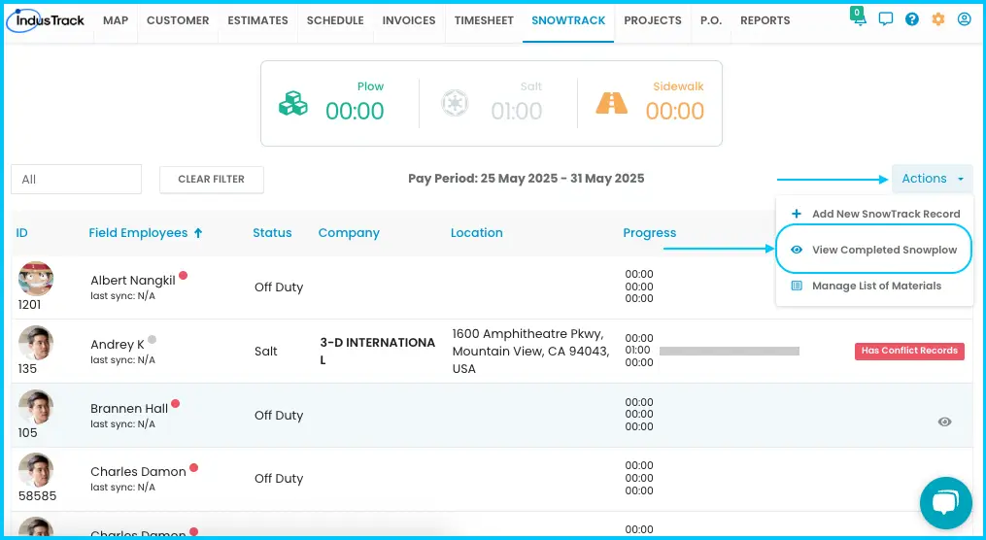
Task: Open the user profile icon
Action: 965,19
